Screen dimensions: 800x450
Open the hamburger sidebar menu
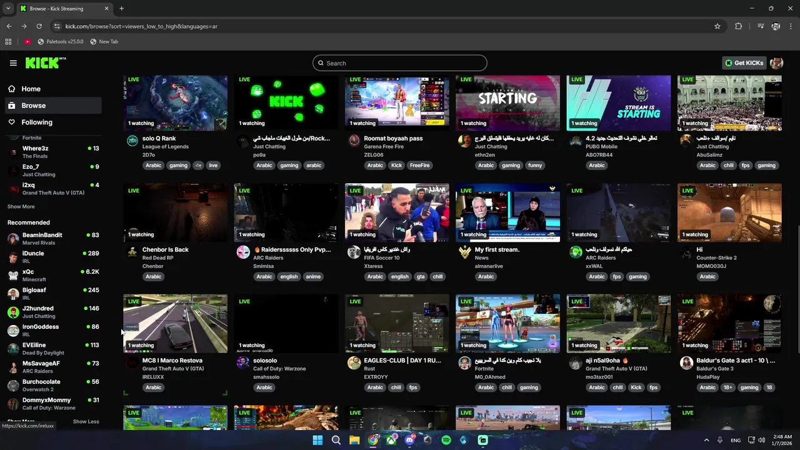pyautogui.click(x=13, y=63)
